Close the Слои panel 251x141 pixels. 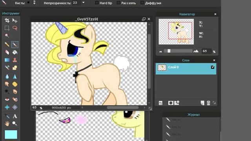[x=214, y=60]
